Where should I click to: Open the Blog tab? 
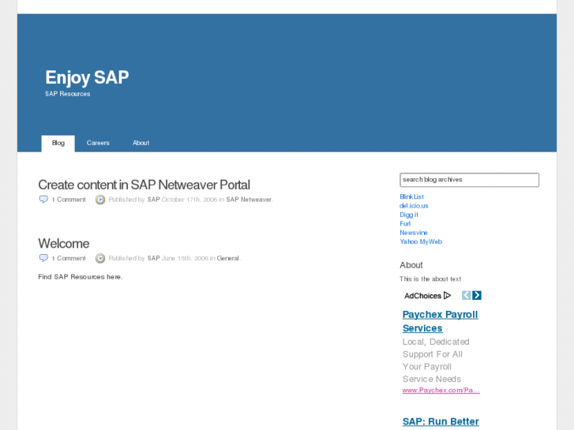(x=58, y=143)
